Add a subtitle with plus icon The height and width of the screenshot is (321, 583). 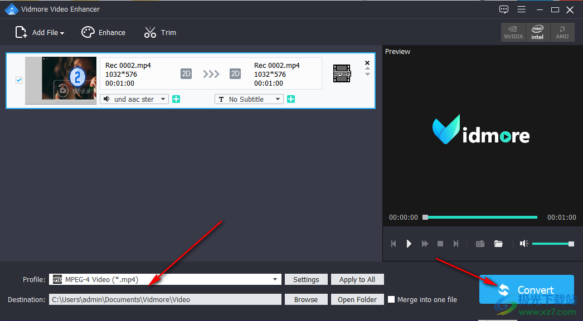291,99
